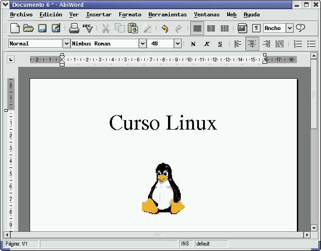Open the Ver menu
321x251 pixels.
(74, 15)
